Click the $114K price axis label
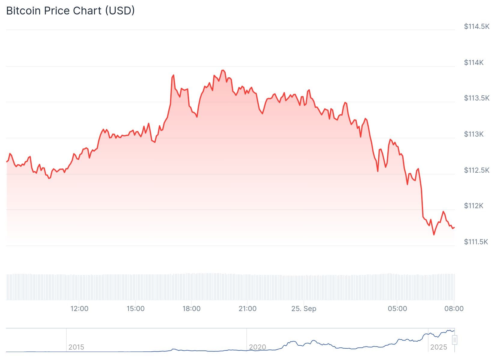The width and height of the screenshot is (494, 361). 474,63
